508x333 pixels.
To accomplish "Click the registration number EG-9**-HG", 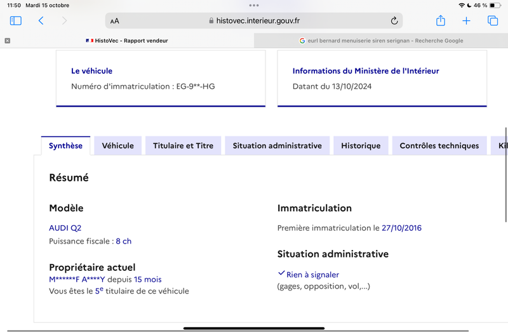I will pyautogui.click(x=196, y=86).
